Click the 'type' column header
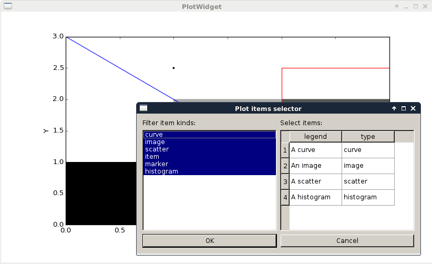The height and width of the screenshot is (264, 432). [368, 137]
